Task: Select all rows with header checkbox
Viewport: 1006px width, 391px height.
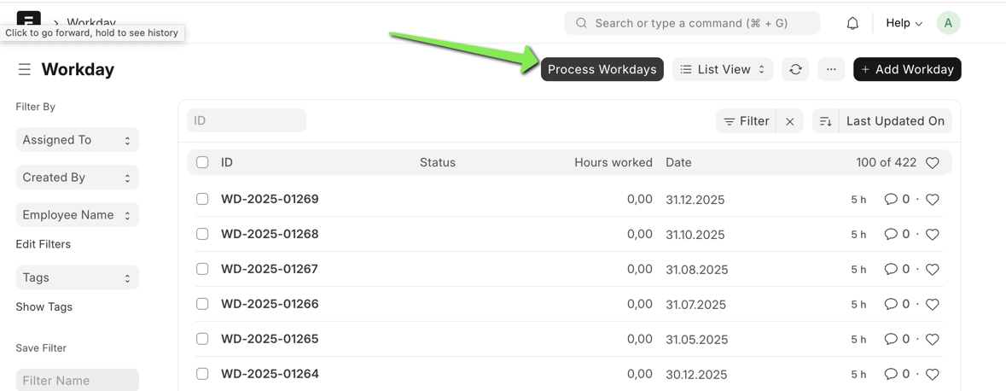Action: tap(202, 162)
